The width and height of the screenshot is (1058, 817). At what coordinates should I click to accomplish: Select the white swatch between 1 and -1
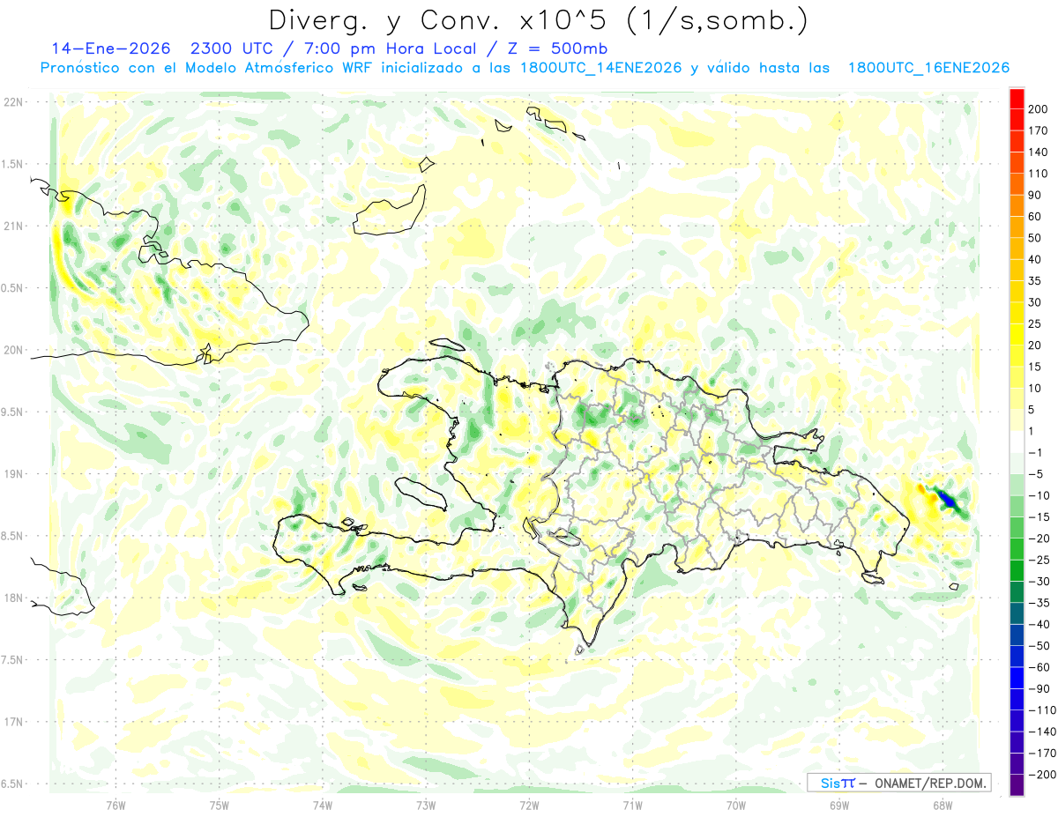(x=1017, y=442)
